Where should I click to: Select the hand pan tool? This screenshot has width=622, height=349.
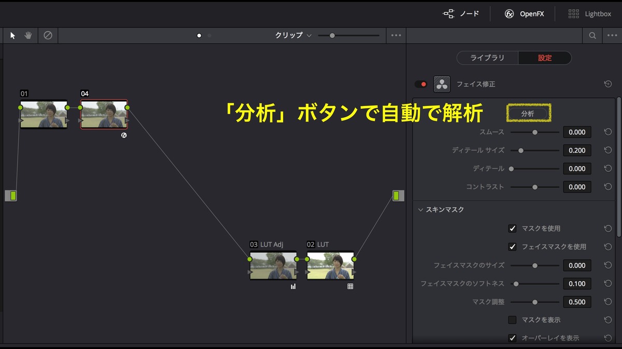28,36
